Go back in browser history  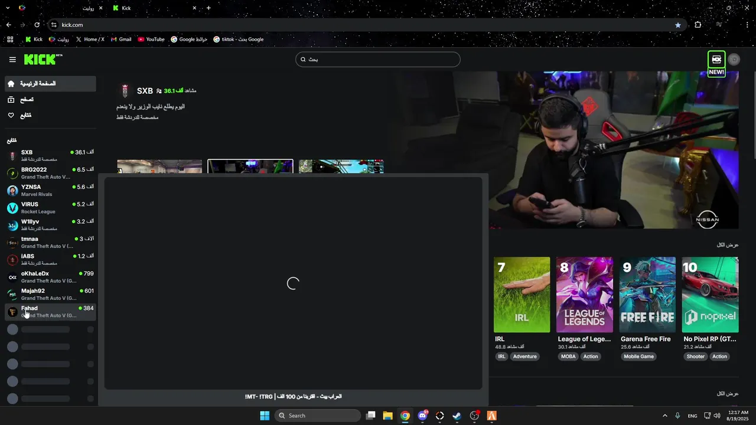pos(8,25)
